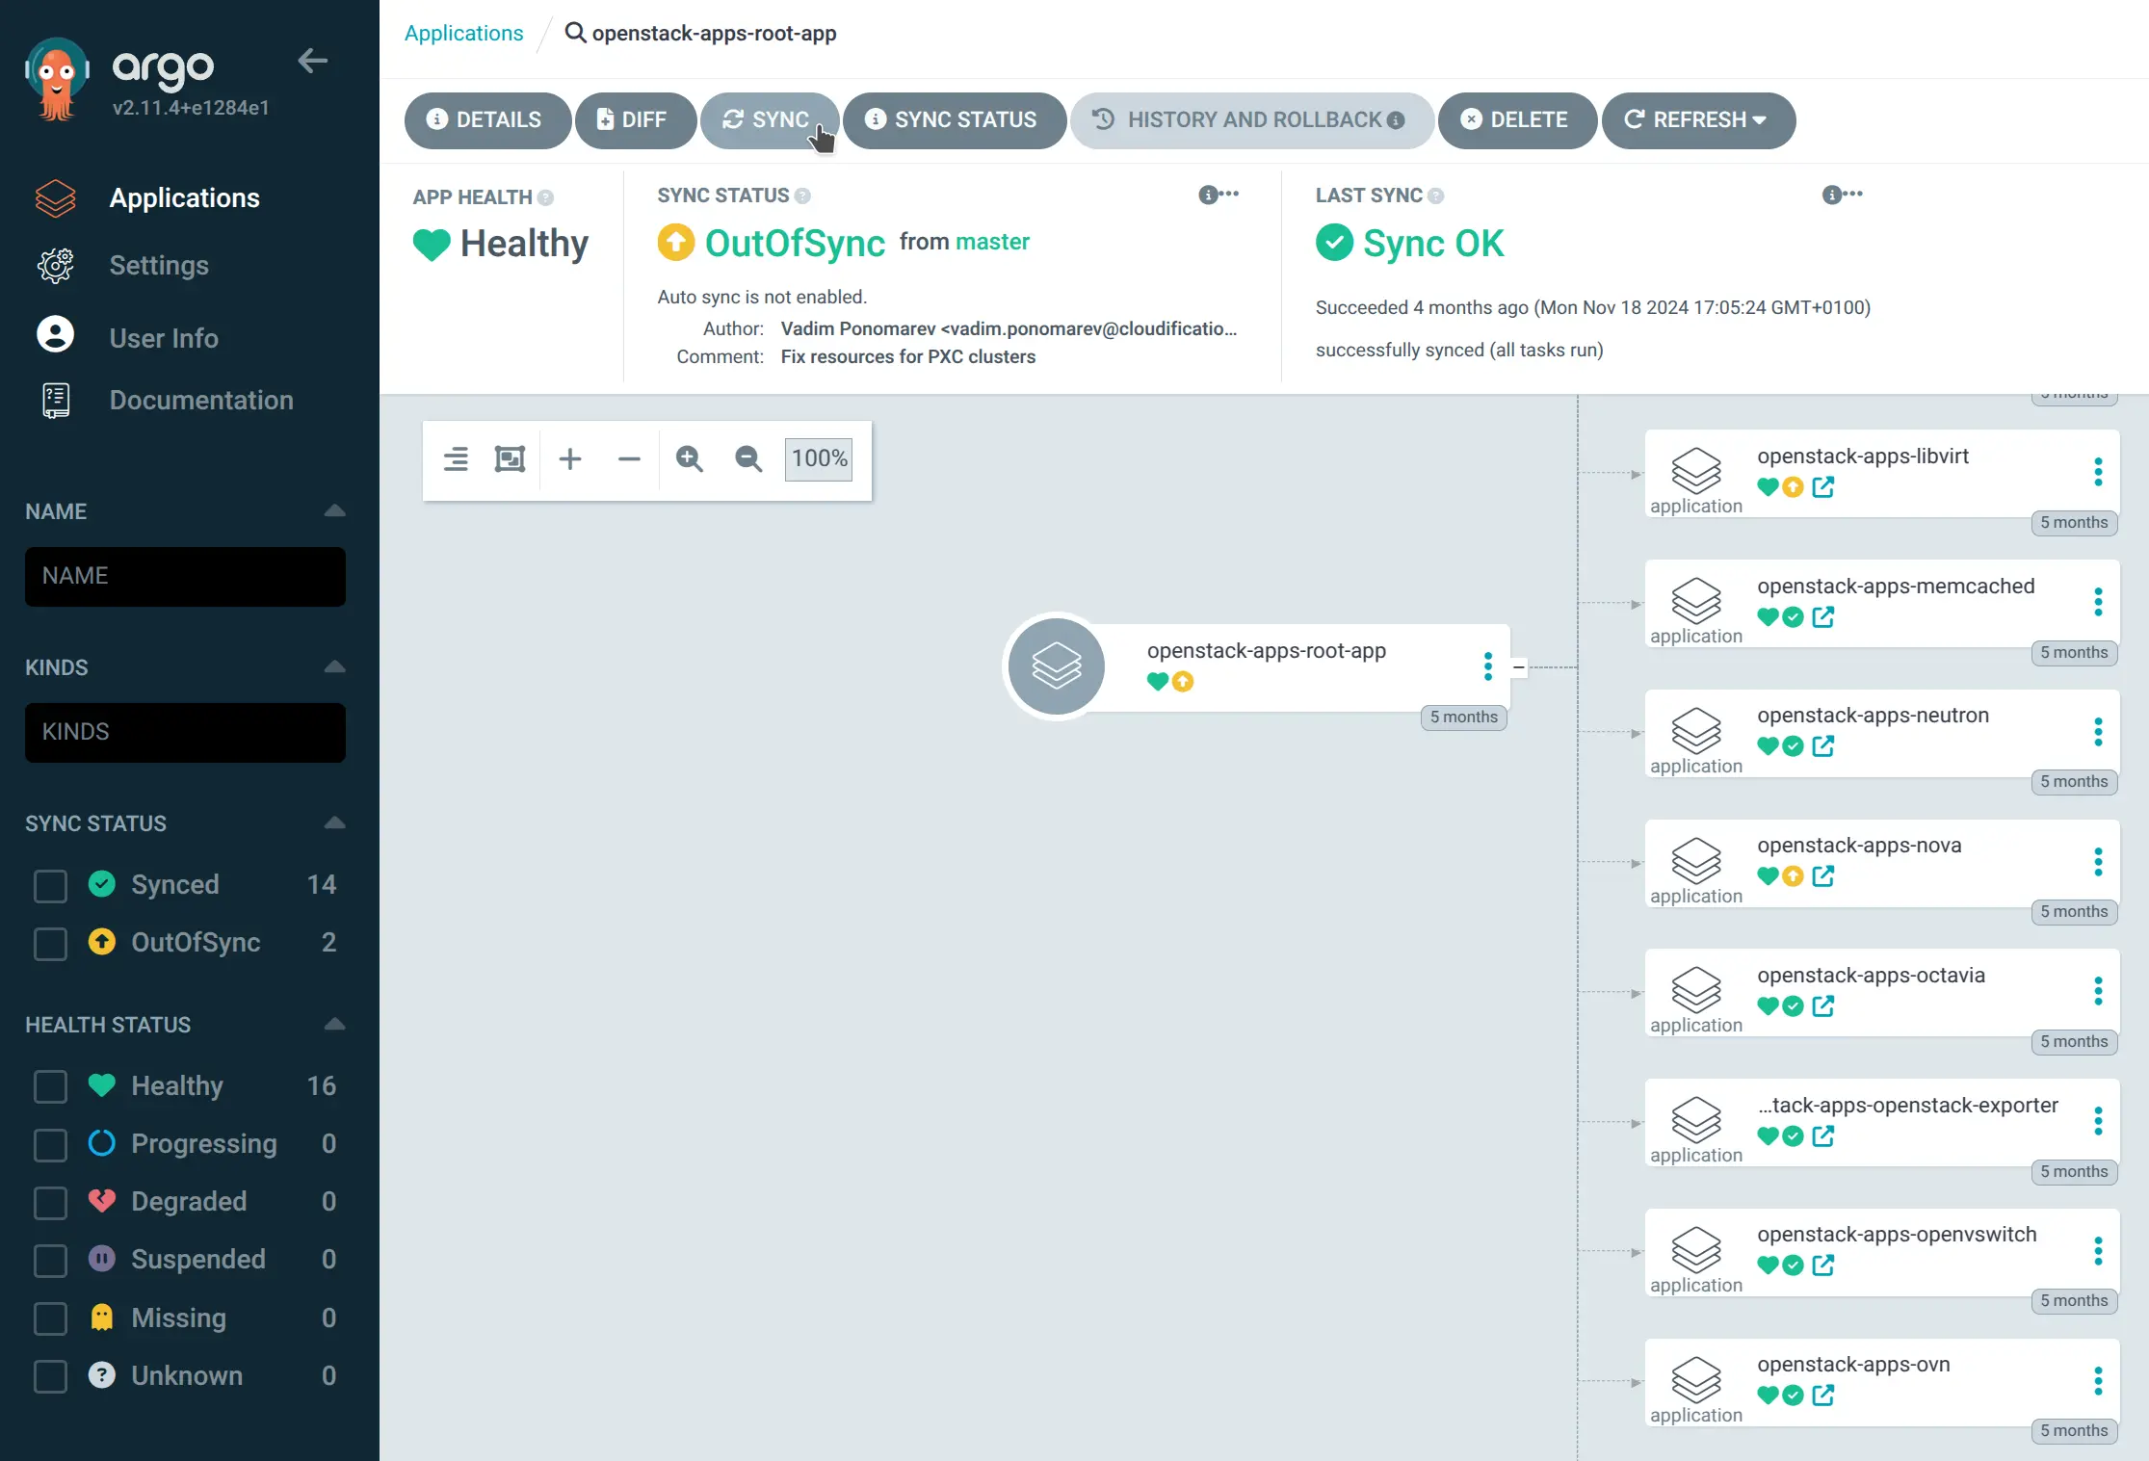Collapse the SYNC STATUS filter section
This screenshot has width=2149, height=1461.
click(334, 822)
